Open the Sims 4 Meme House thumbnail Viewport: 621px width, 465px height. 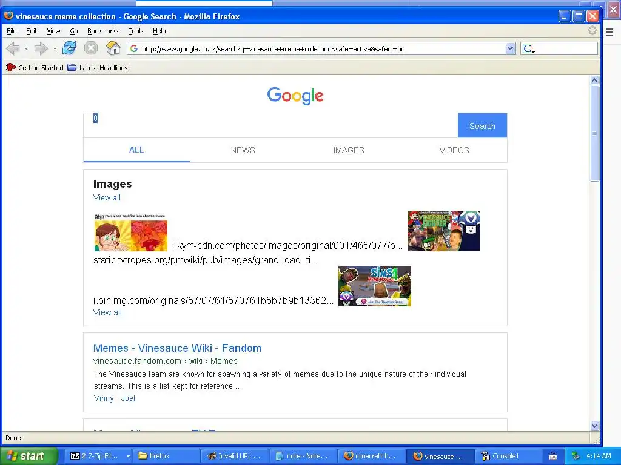[375, 286]
